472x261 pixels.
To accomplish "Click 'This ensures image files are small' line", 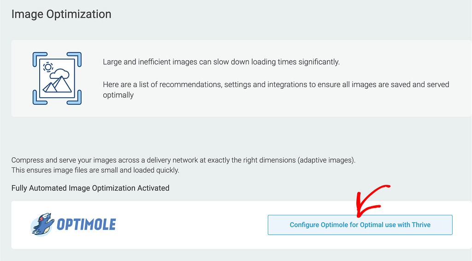I will (x=95, y=170).
